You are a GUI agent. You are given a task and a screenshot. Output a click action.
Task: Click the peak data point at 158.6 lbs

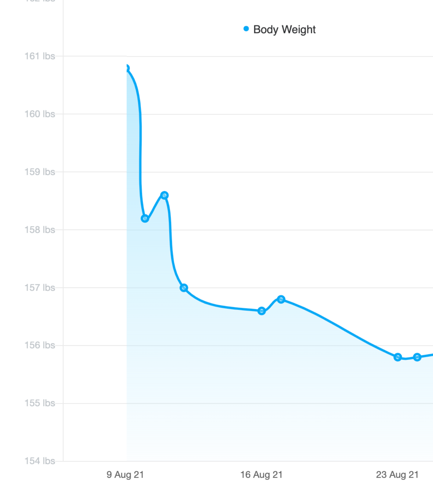(x=164, y=195)
